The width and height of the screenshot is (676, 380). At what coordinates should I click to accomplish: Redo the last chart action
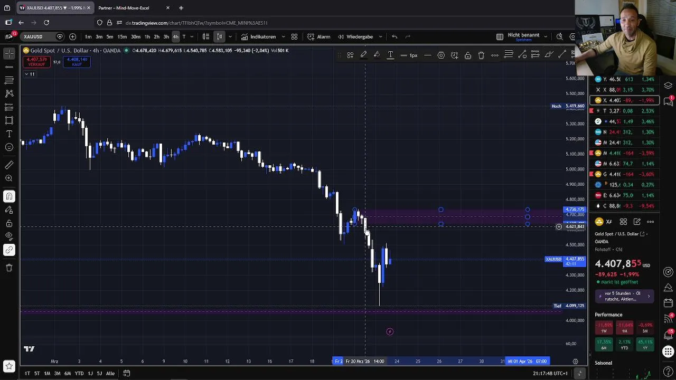(408, 36)
